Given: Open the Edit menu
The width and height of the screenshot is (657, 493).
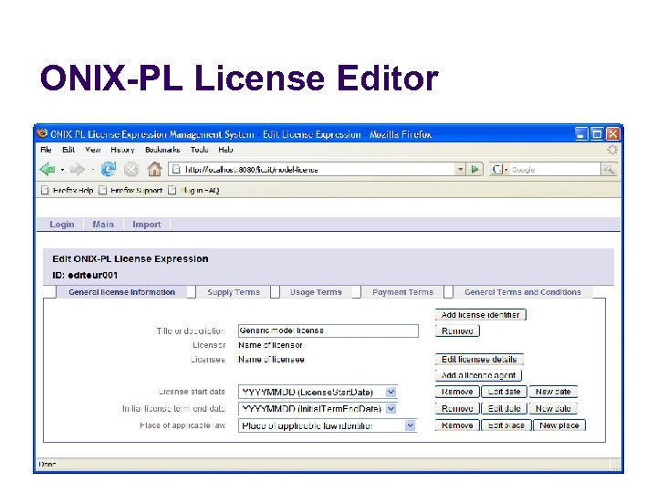Looking at the screenshot, I should coord(68,150).
